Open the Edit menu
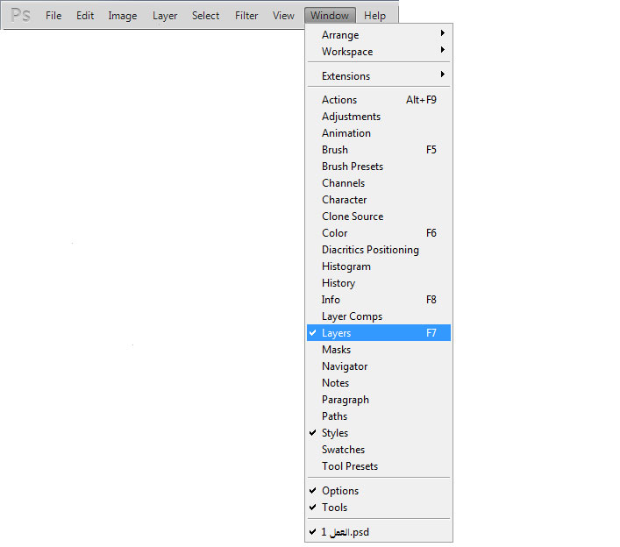This screenshot has width=620, height=547. (x=85, y=16)
